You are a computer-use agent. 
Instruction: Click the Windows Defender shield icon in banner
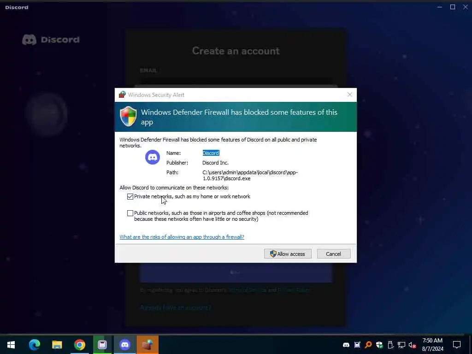(x=128, y=116)
